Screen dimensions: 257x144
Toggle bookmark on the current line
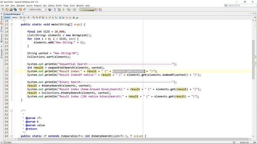pos(56,17)
